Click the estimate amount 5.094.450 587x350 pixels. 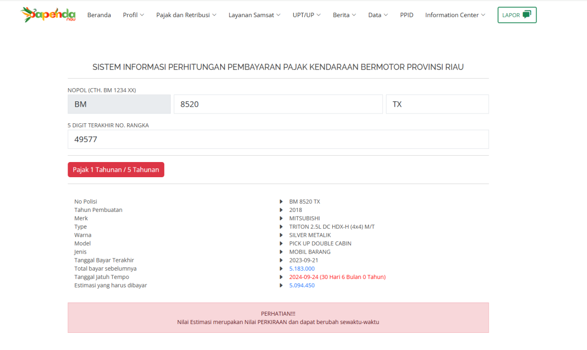coord(302,285)
